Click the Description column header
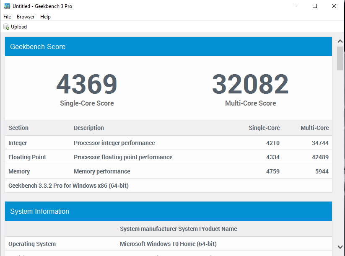The height and width of the screenshot is (256, 345). pos(89,128)
